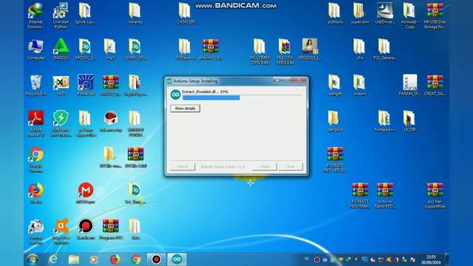Open the Arduino Nano FTD... archive
The image size is (473, 266).
click(385, 195)
